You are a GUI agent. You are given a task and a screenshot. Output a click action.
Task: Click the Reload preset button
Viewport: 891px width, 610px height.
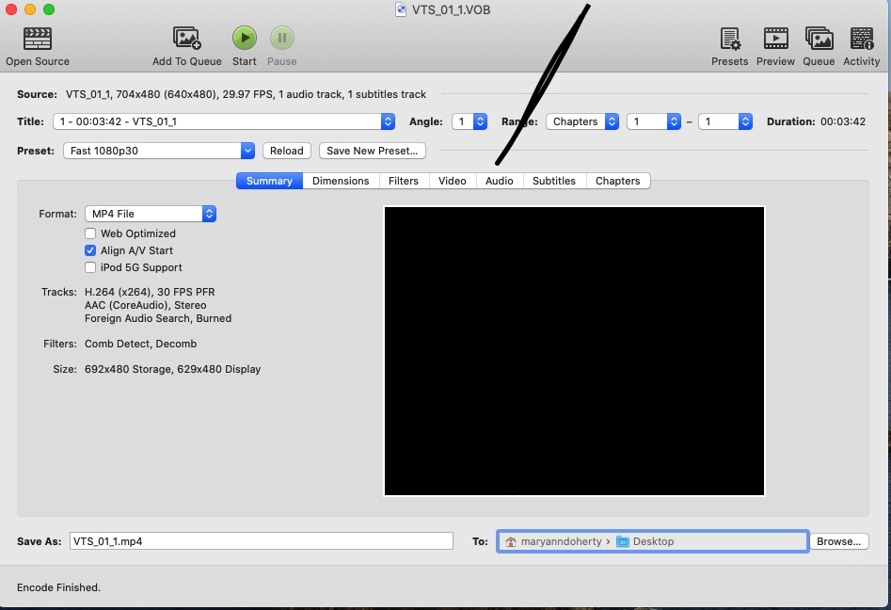click(x=287, y=151)
